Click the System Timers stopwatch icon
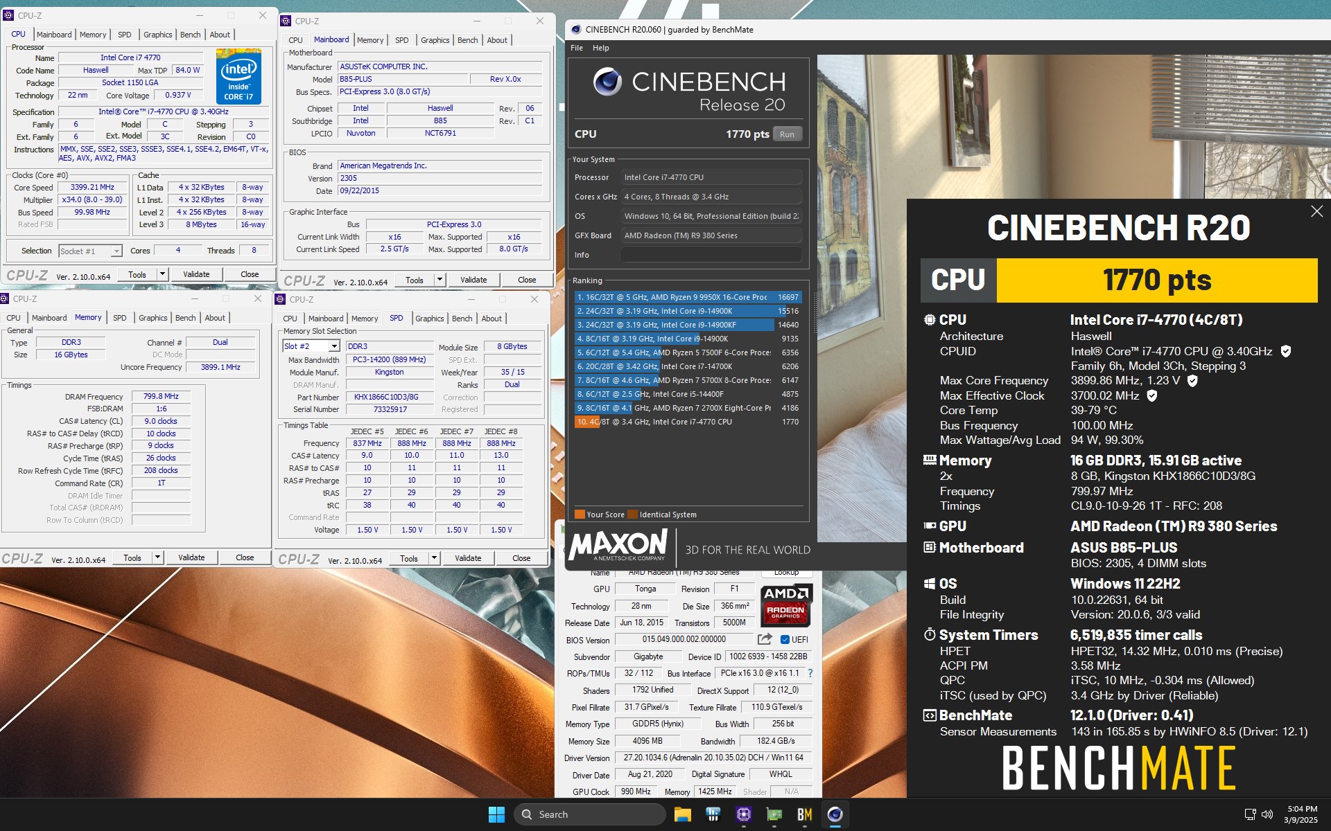1331x831 pixels. pyautogui.click(x=930, y=634)
